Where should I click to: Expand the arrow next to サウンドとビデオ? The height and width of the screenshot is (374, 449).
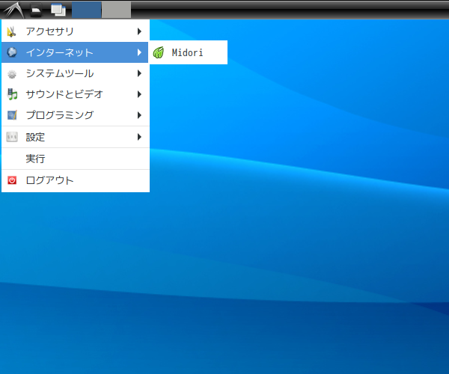pyautogui.click(x=139, y=94)
